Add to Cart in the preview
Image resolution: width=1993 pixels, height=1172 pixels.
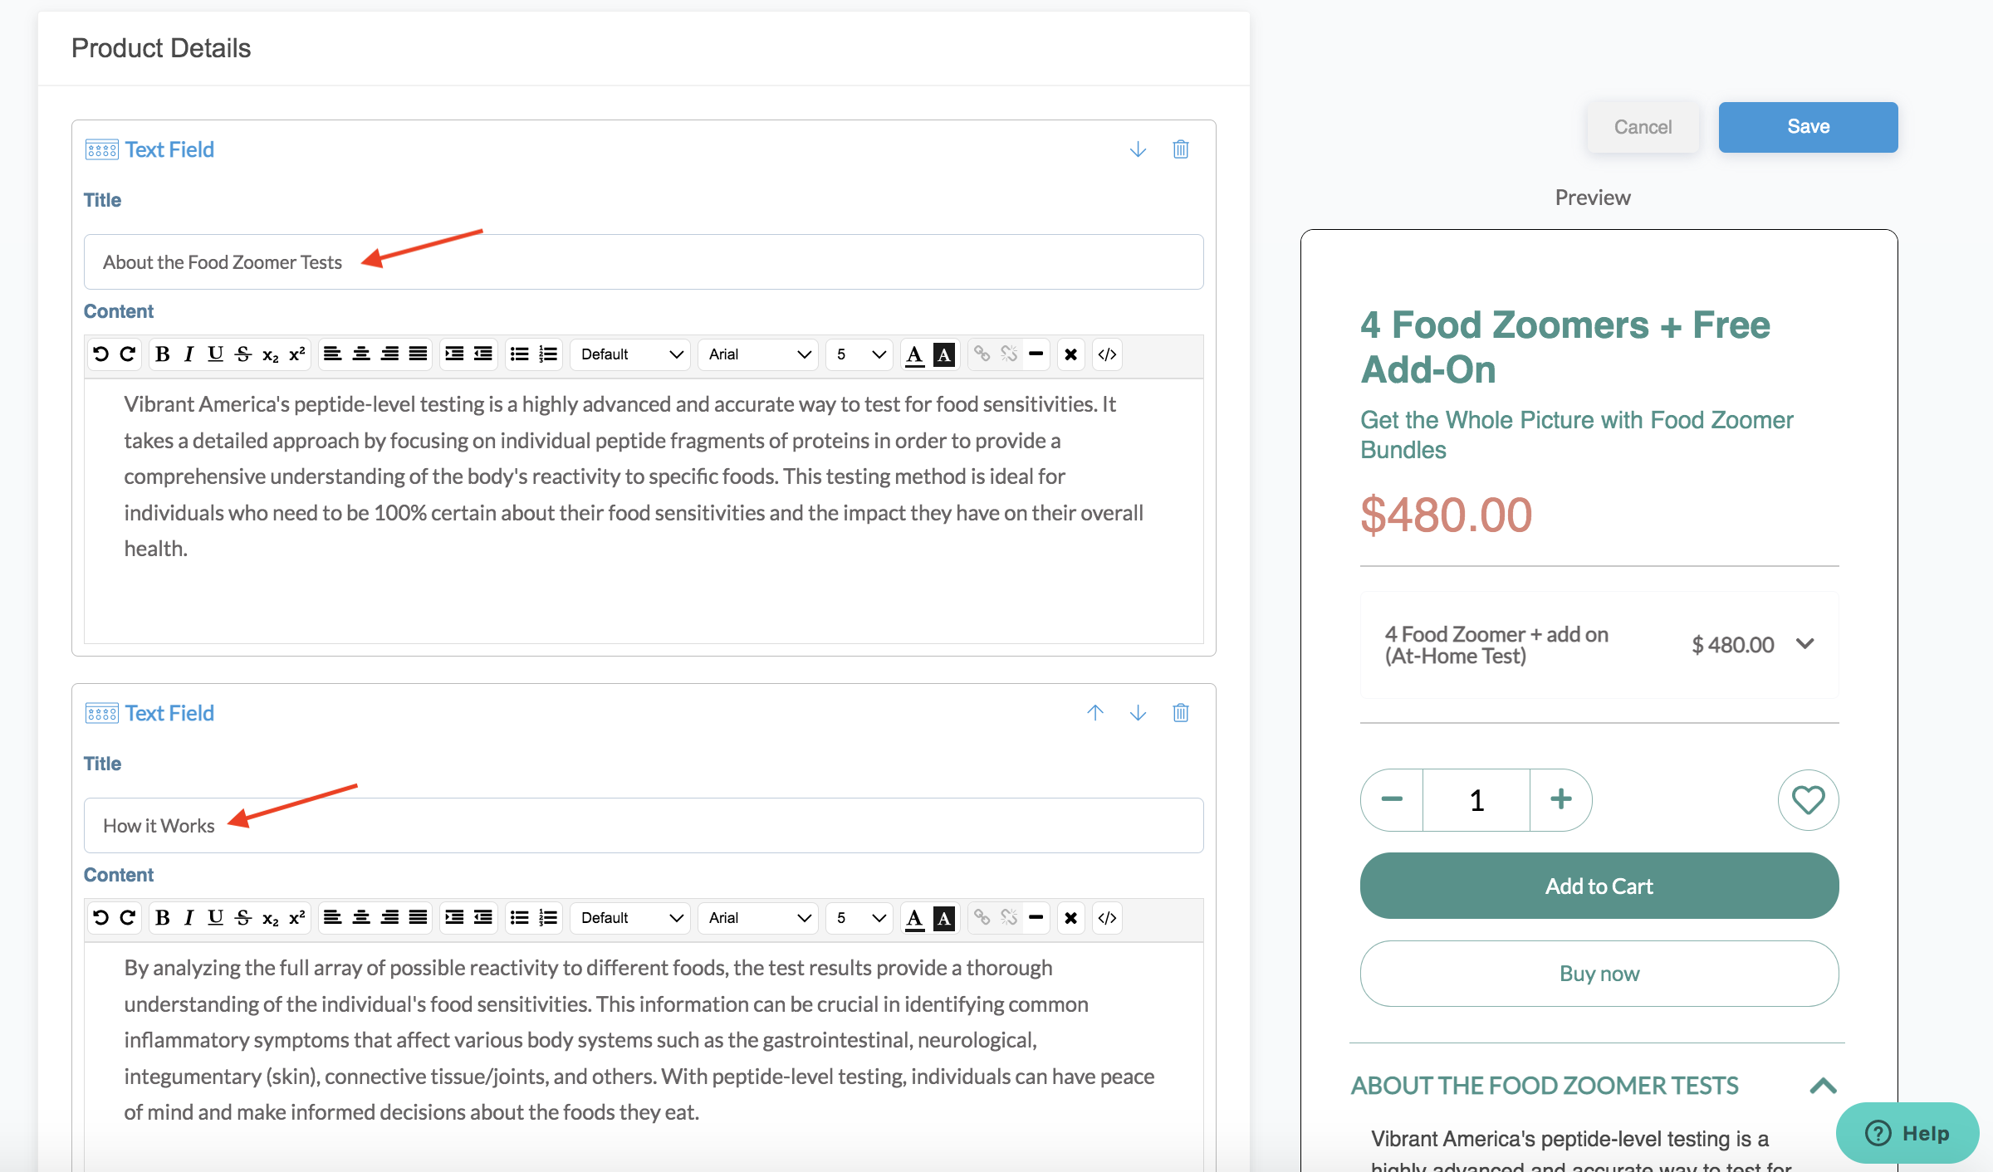1599,886
